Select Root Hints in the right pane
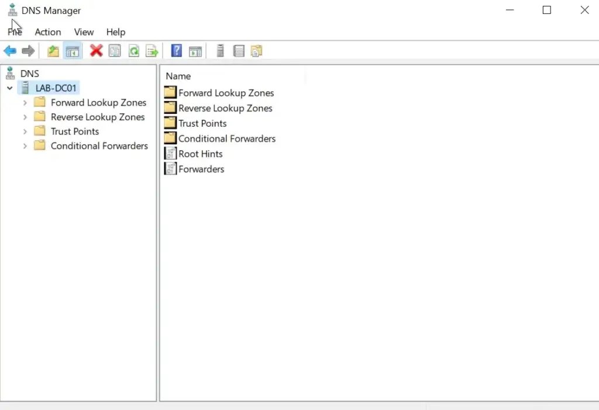599x410 pixels. pyautogui.click(x=200, y=154)
